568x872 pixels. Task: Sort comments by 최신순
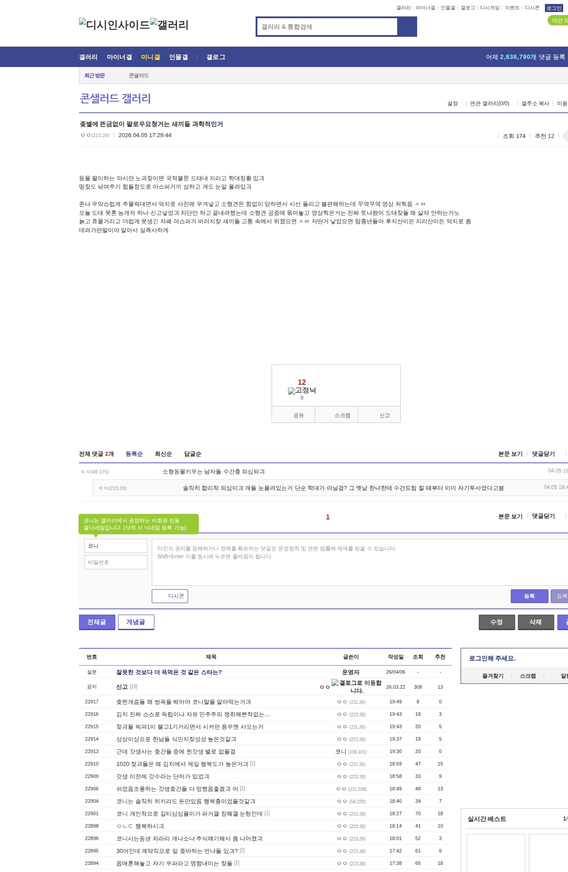pos(163,454)
